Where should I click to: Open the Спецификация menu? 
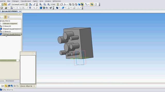[26, 1]
